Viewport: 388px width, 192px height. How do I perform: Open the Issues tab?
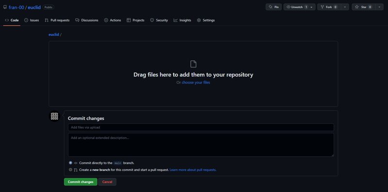tap(32, 20)
